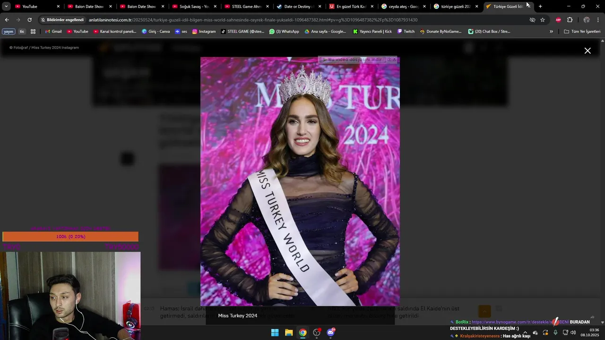Open the Giriş - Canva bookmark
This screenshot has width=605, height=340.
tap(156, 32)
